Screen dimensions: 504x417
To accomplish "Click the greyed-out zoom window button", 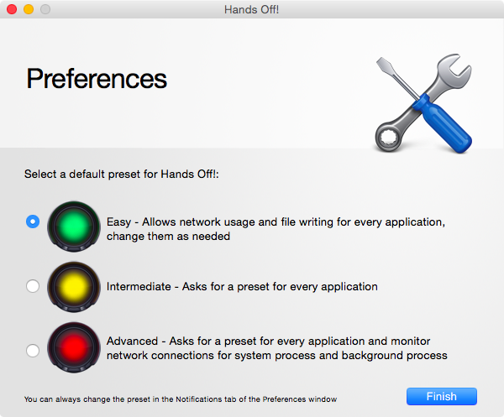I will 45,9.
